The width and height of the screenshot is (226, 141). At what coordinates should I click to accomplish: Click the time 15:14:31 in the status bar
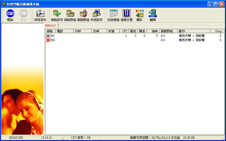(46, 138)
